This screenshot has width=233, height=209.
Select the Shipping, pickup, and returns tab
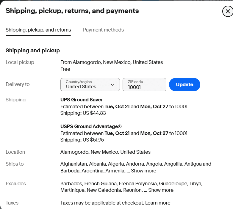coord(38,30)
